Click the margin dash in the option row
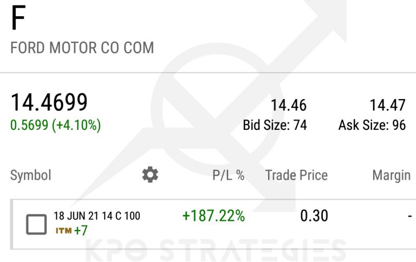 click(409, 217)
